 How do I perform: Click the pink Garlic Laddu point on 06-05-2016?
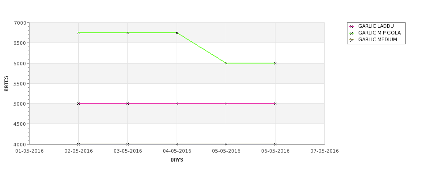pos(275,103)
